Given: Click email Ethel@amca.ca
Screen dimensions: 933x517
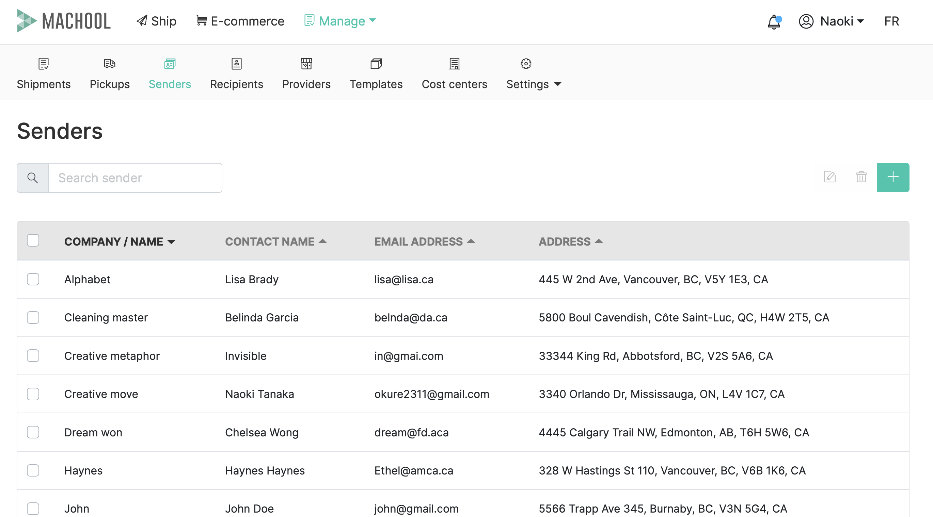Looking at the screenshot, I should [x=414, y=470].
